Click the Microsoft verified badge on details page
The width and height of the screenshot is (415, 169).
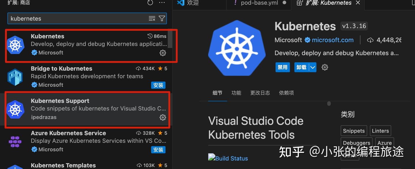click(x=308, y=40)
